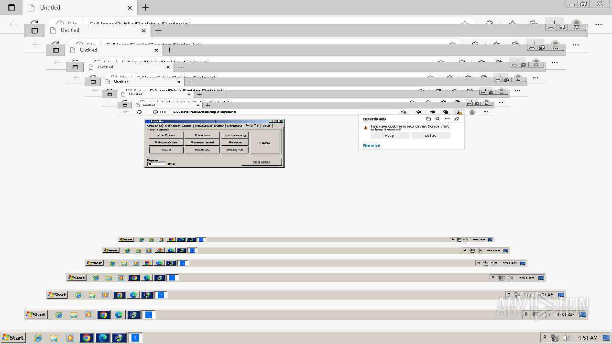
Task: Launch Internet Explorer from the bottom taskbar
Action: click(x=38, y=338)
